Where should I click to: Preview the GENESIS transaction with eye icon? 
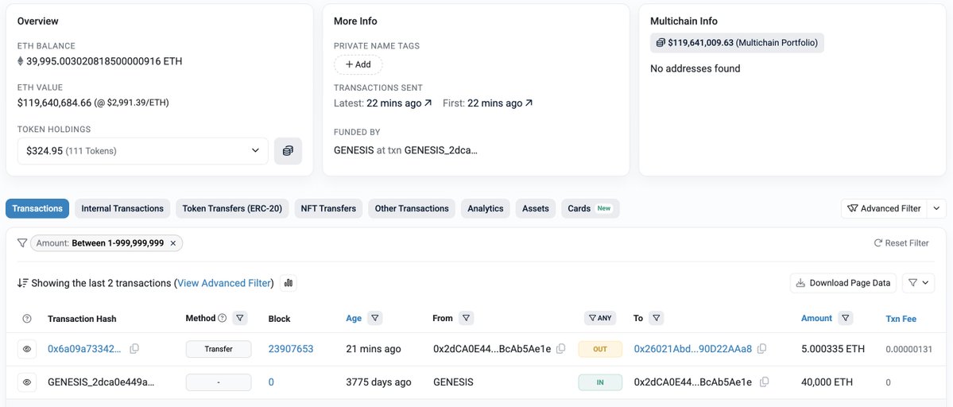[x=27, y=382]
